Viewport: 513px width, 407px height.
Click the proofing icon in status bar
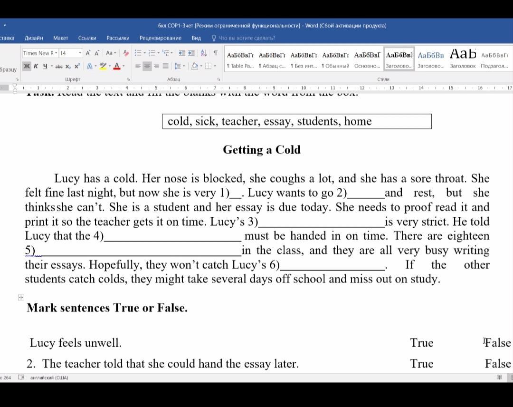click(21, 378)
